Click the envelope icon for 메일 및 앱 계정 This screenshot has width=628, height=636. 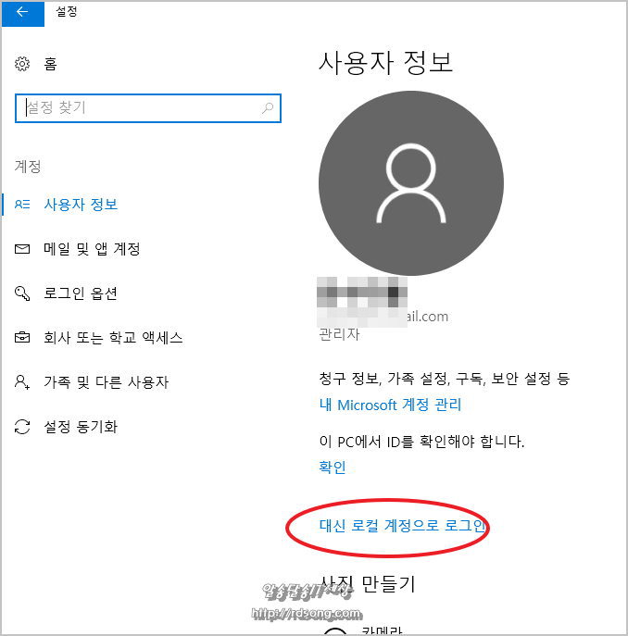click(x=22, y=249)
